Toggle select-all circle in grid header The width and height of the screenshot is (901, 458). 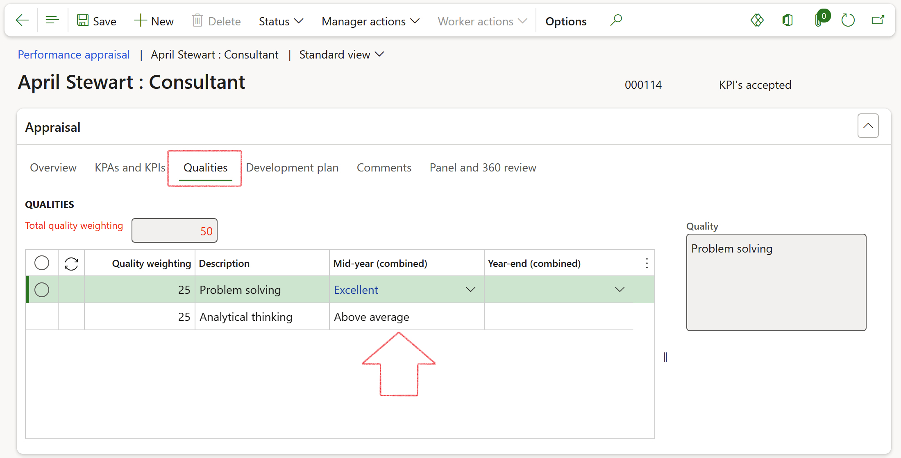[x=42, y=263]
